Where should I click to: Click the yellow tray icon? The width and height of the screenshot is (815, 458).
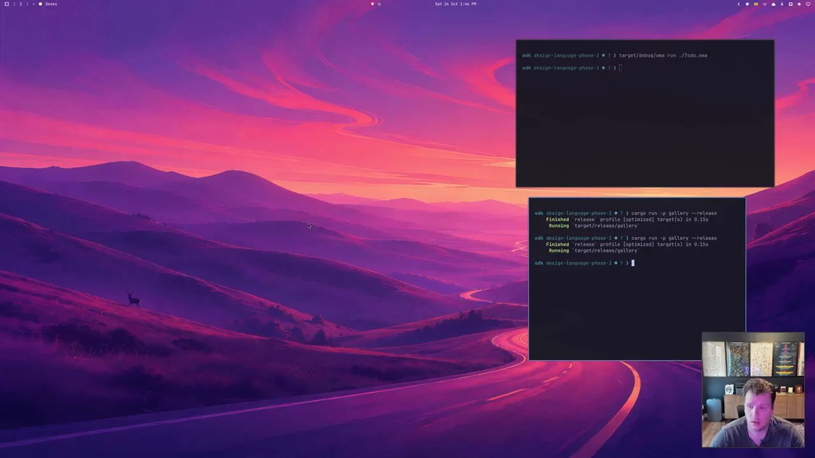pos(756,4)
